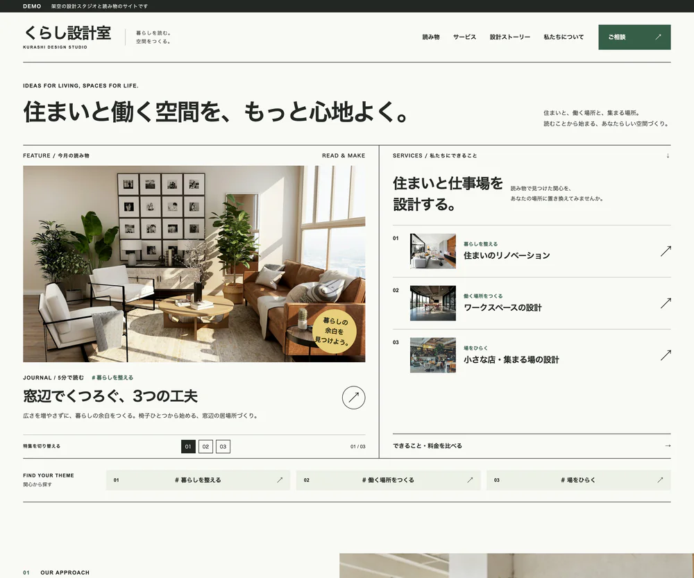Open ワークスペースの設計 service title
The image size is (694, 578).
tap(502, 307)
